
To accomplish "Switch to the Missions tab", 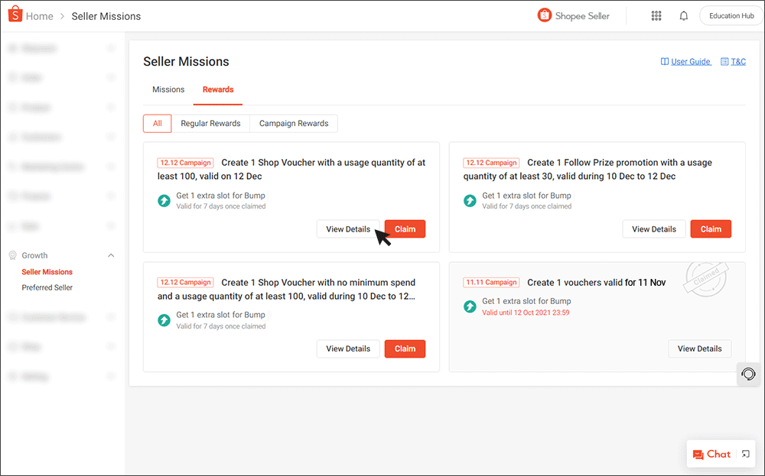I will (168, 89).
